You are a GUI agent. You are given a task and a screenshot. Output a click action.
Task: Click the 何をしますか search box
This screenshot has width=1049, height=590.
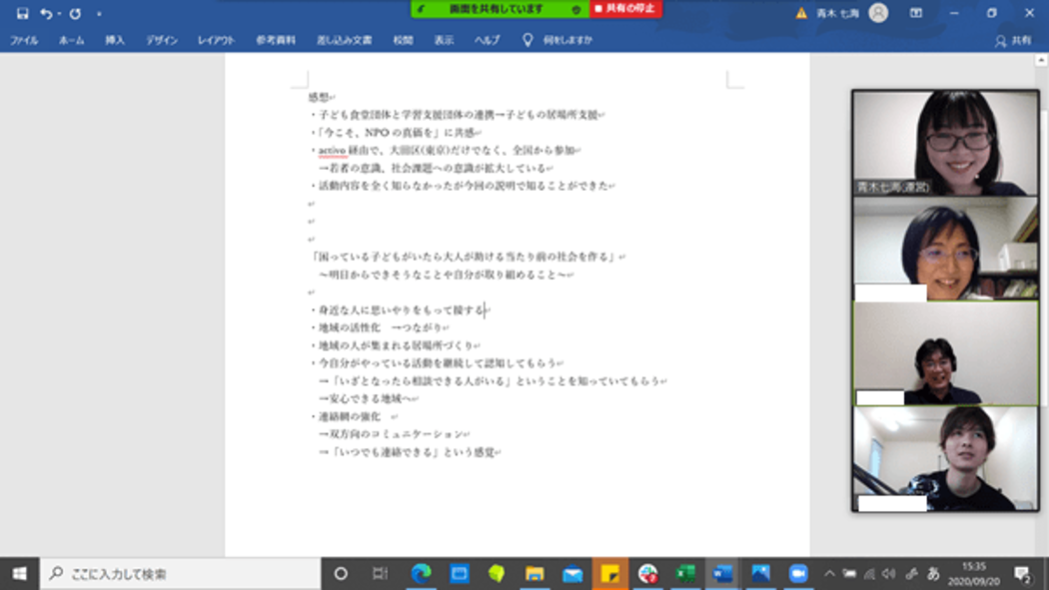pyautogui.click(x=566, y=41)
